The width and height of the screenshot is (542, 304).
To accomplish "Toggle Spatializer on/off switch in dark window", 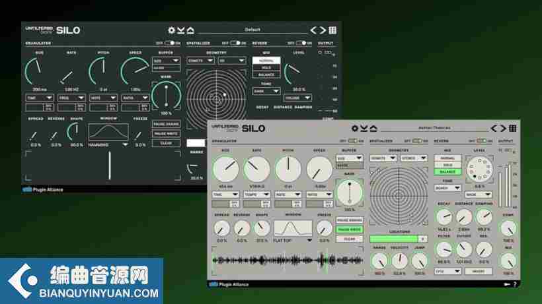I will [x=235, y=43].
